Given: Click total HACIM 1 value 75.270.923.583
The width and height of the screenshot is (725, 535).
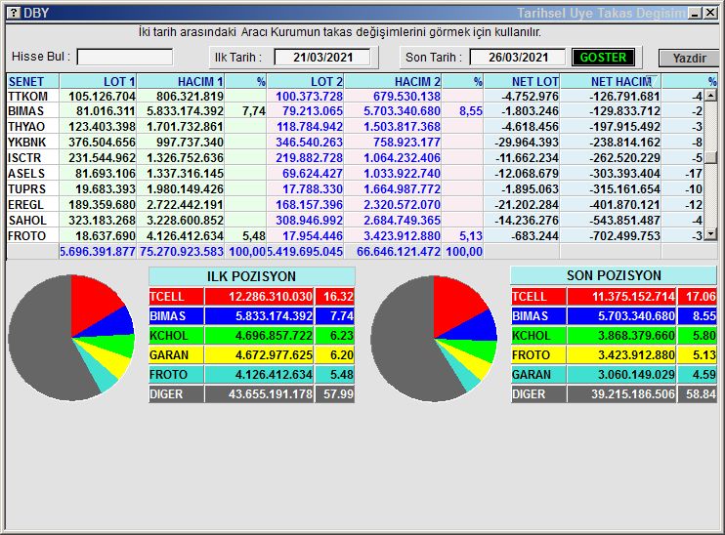Looking at the screenshot, I should coord(182,252).
